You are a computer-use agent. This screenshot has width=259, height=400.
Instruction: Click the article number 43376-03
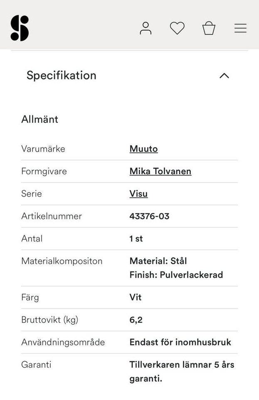[x=149, y=216]
